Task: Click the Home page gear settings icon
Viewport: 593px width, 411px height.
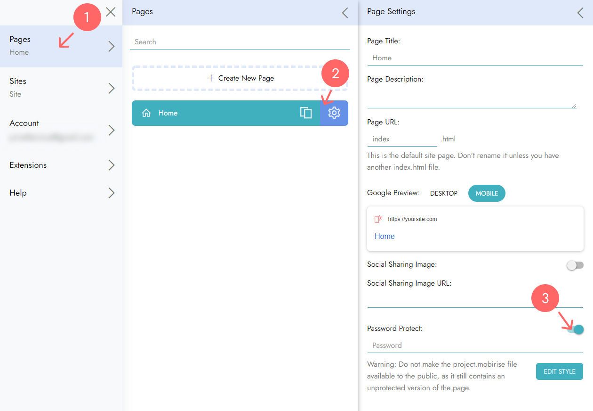Action: (x=334, y=113)
